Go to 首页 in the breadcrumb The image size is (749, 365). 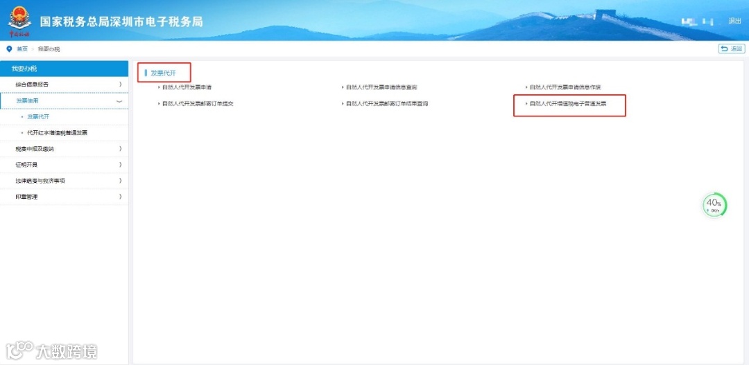tap(22, 49)
